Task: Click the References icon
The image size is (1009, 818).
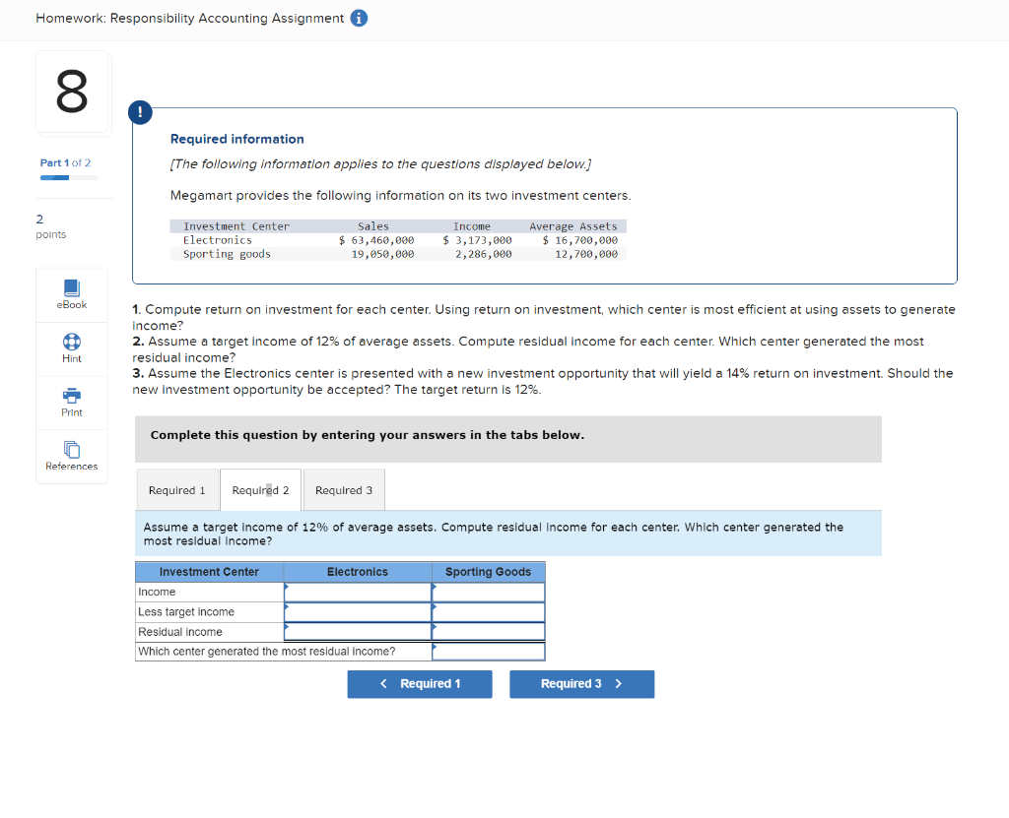Action: (71, 456)
